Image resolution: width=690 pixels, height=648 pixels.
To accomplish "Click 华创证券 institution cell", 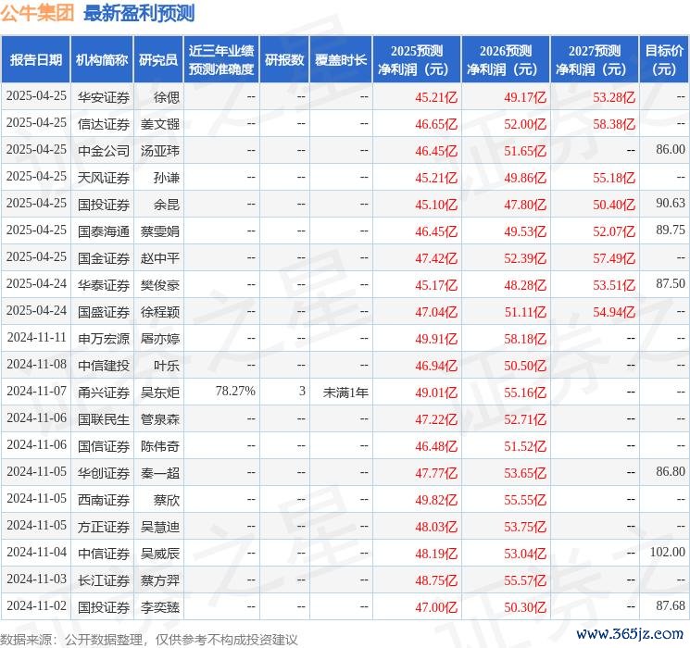I will pyautogui.click(x=104, y=473).
